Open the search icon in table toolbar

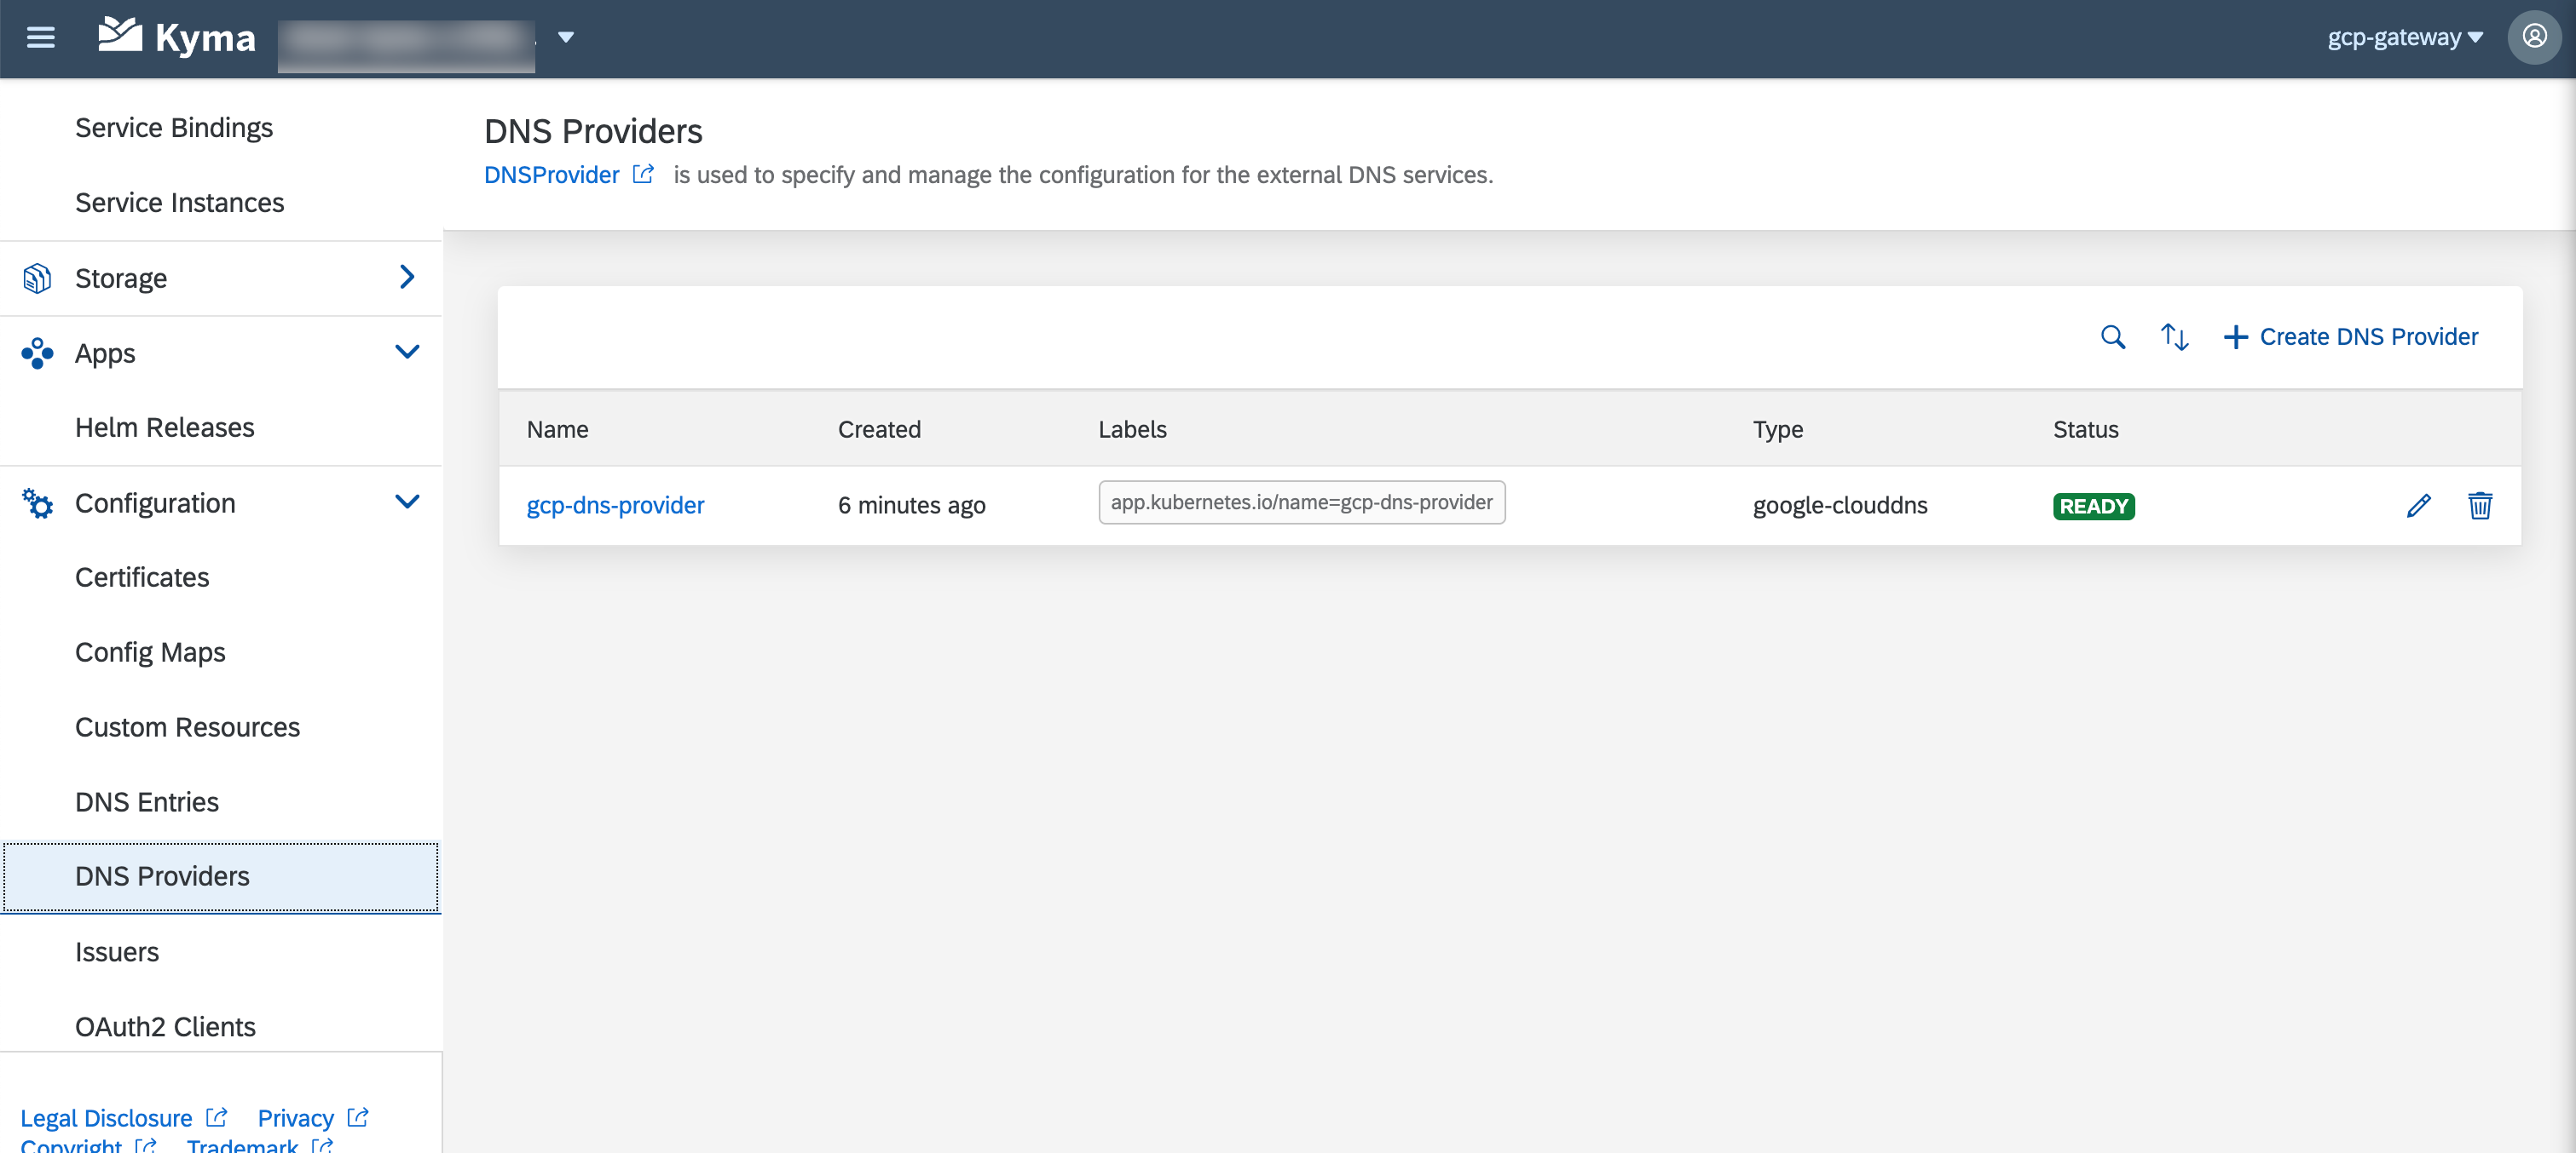tap(2112, 338)
